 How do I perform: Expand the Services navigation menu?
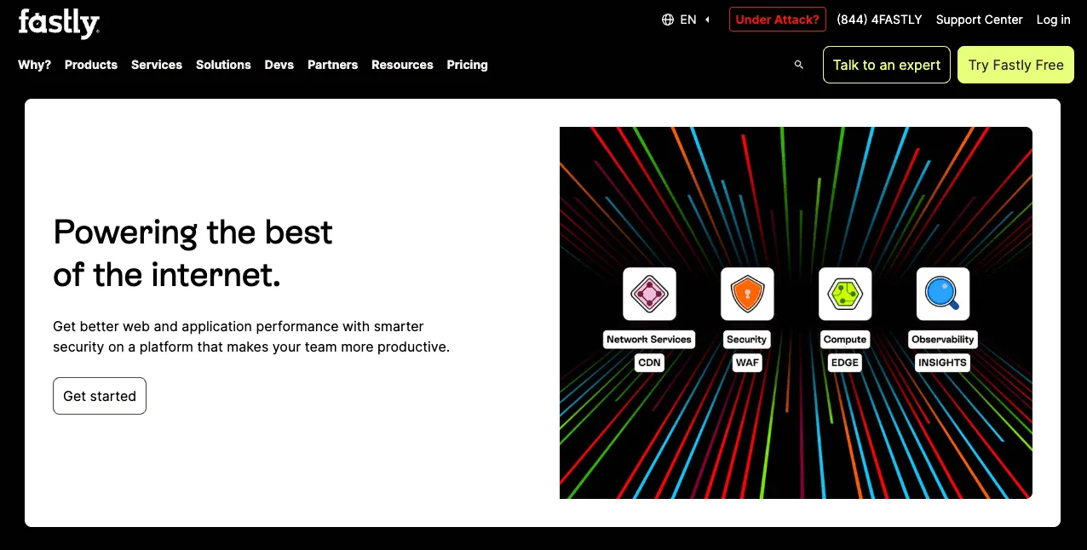point(157,65)
